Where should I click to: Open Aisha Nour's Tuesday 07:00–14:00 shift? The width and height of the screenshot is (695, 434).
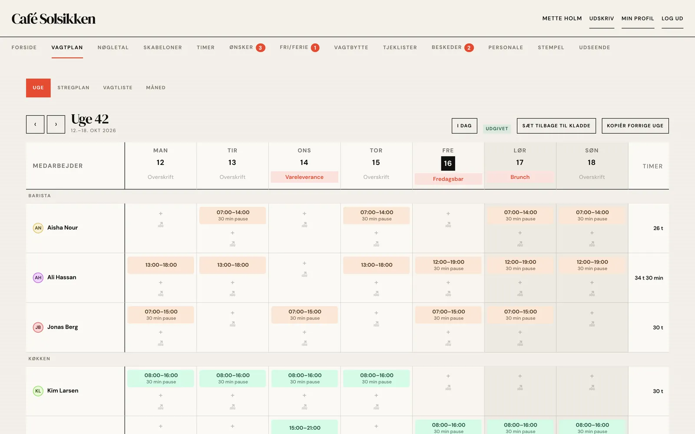[233, 215]
